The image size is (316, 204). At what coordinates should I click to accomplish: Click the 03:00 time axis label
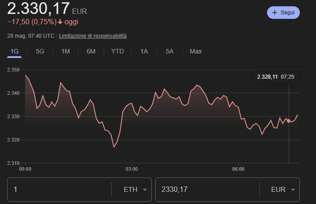(132, 169)
